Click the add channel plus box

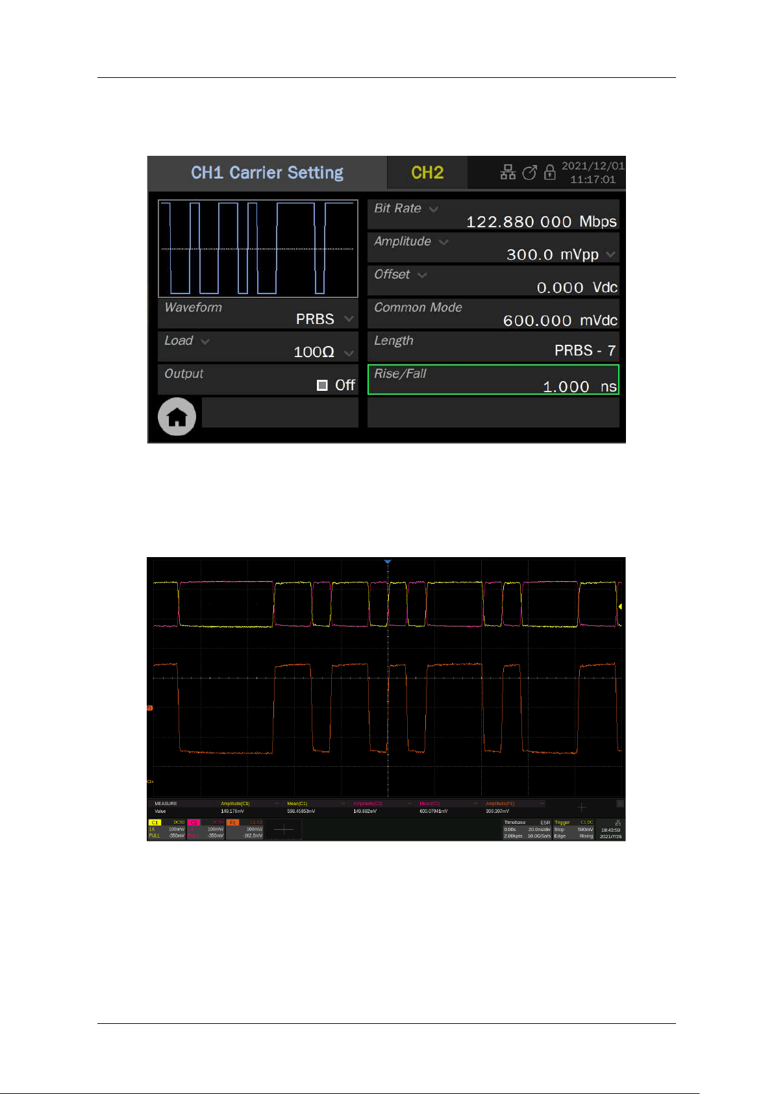pos(284,829)
